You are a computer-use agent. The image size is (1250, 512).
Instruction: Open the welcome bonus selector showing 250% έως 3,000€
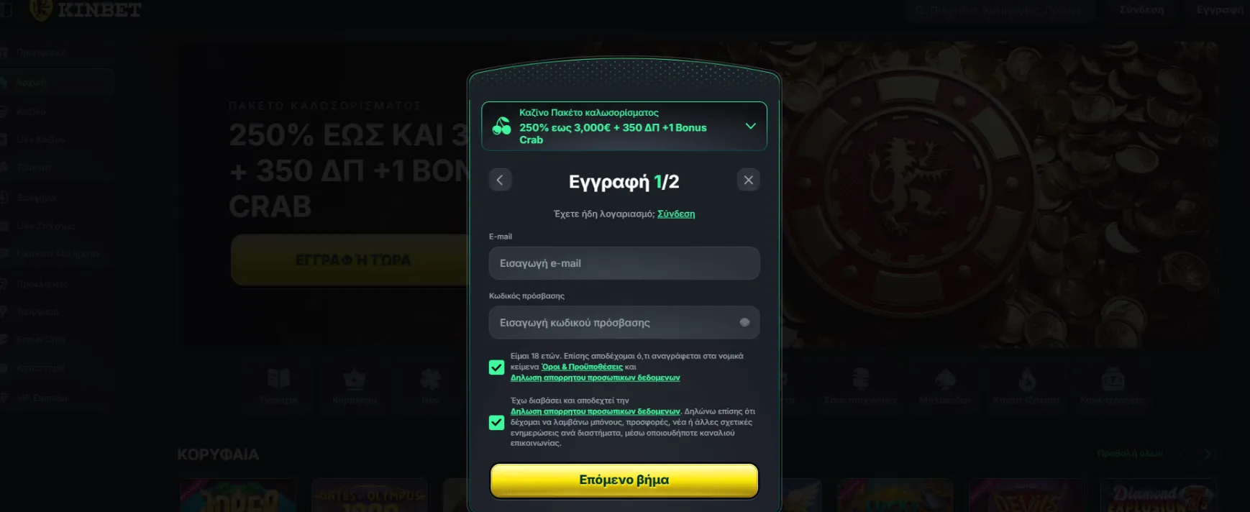(x=624, y=127)
